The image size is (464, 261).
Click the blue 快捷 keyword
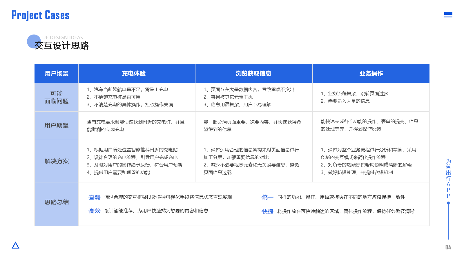(x=268, y=211)
